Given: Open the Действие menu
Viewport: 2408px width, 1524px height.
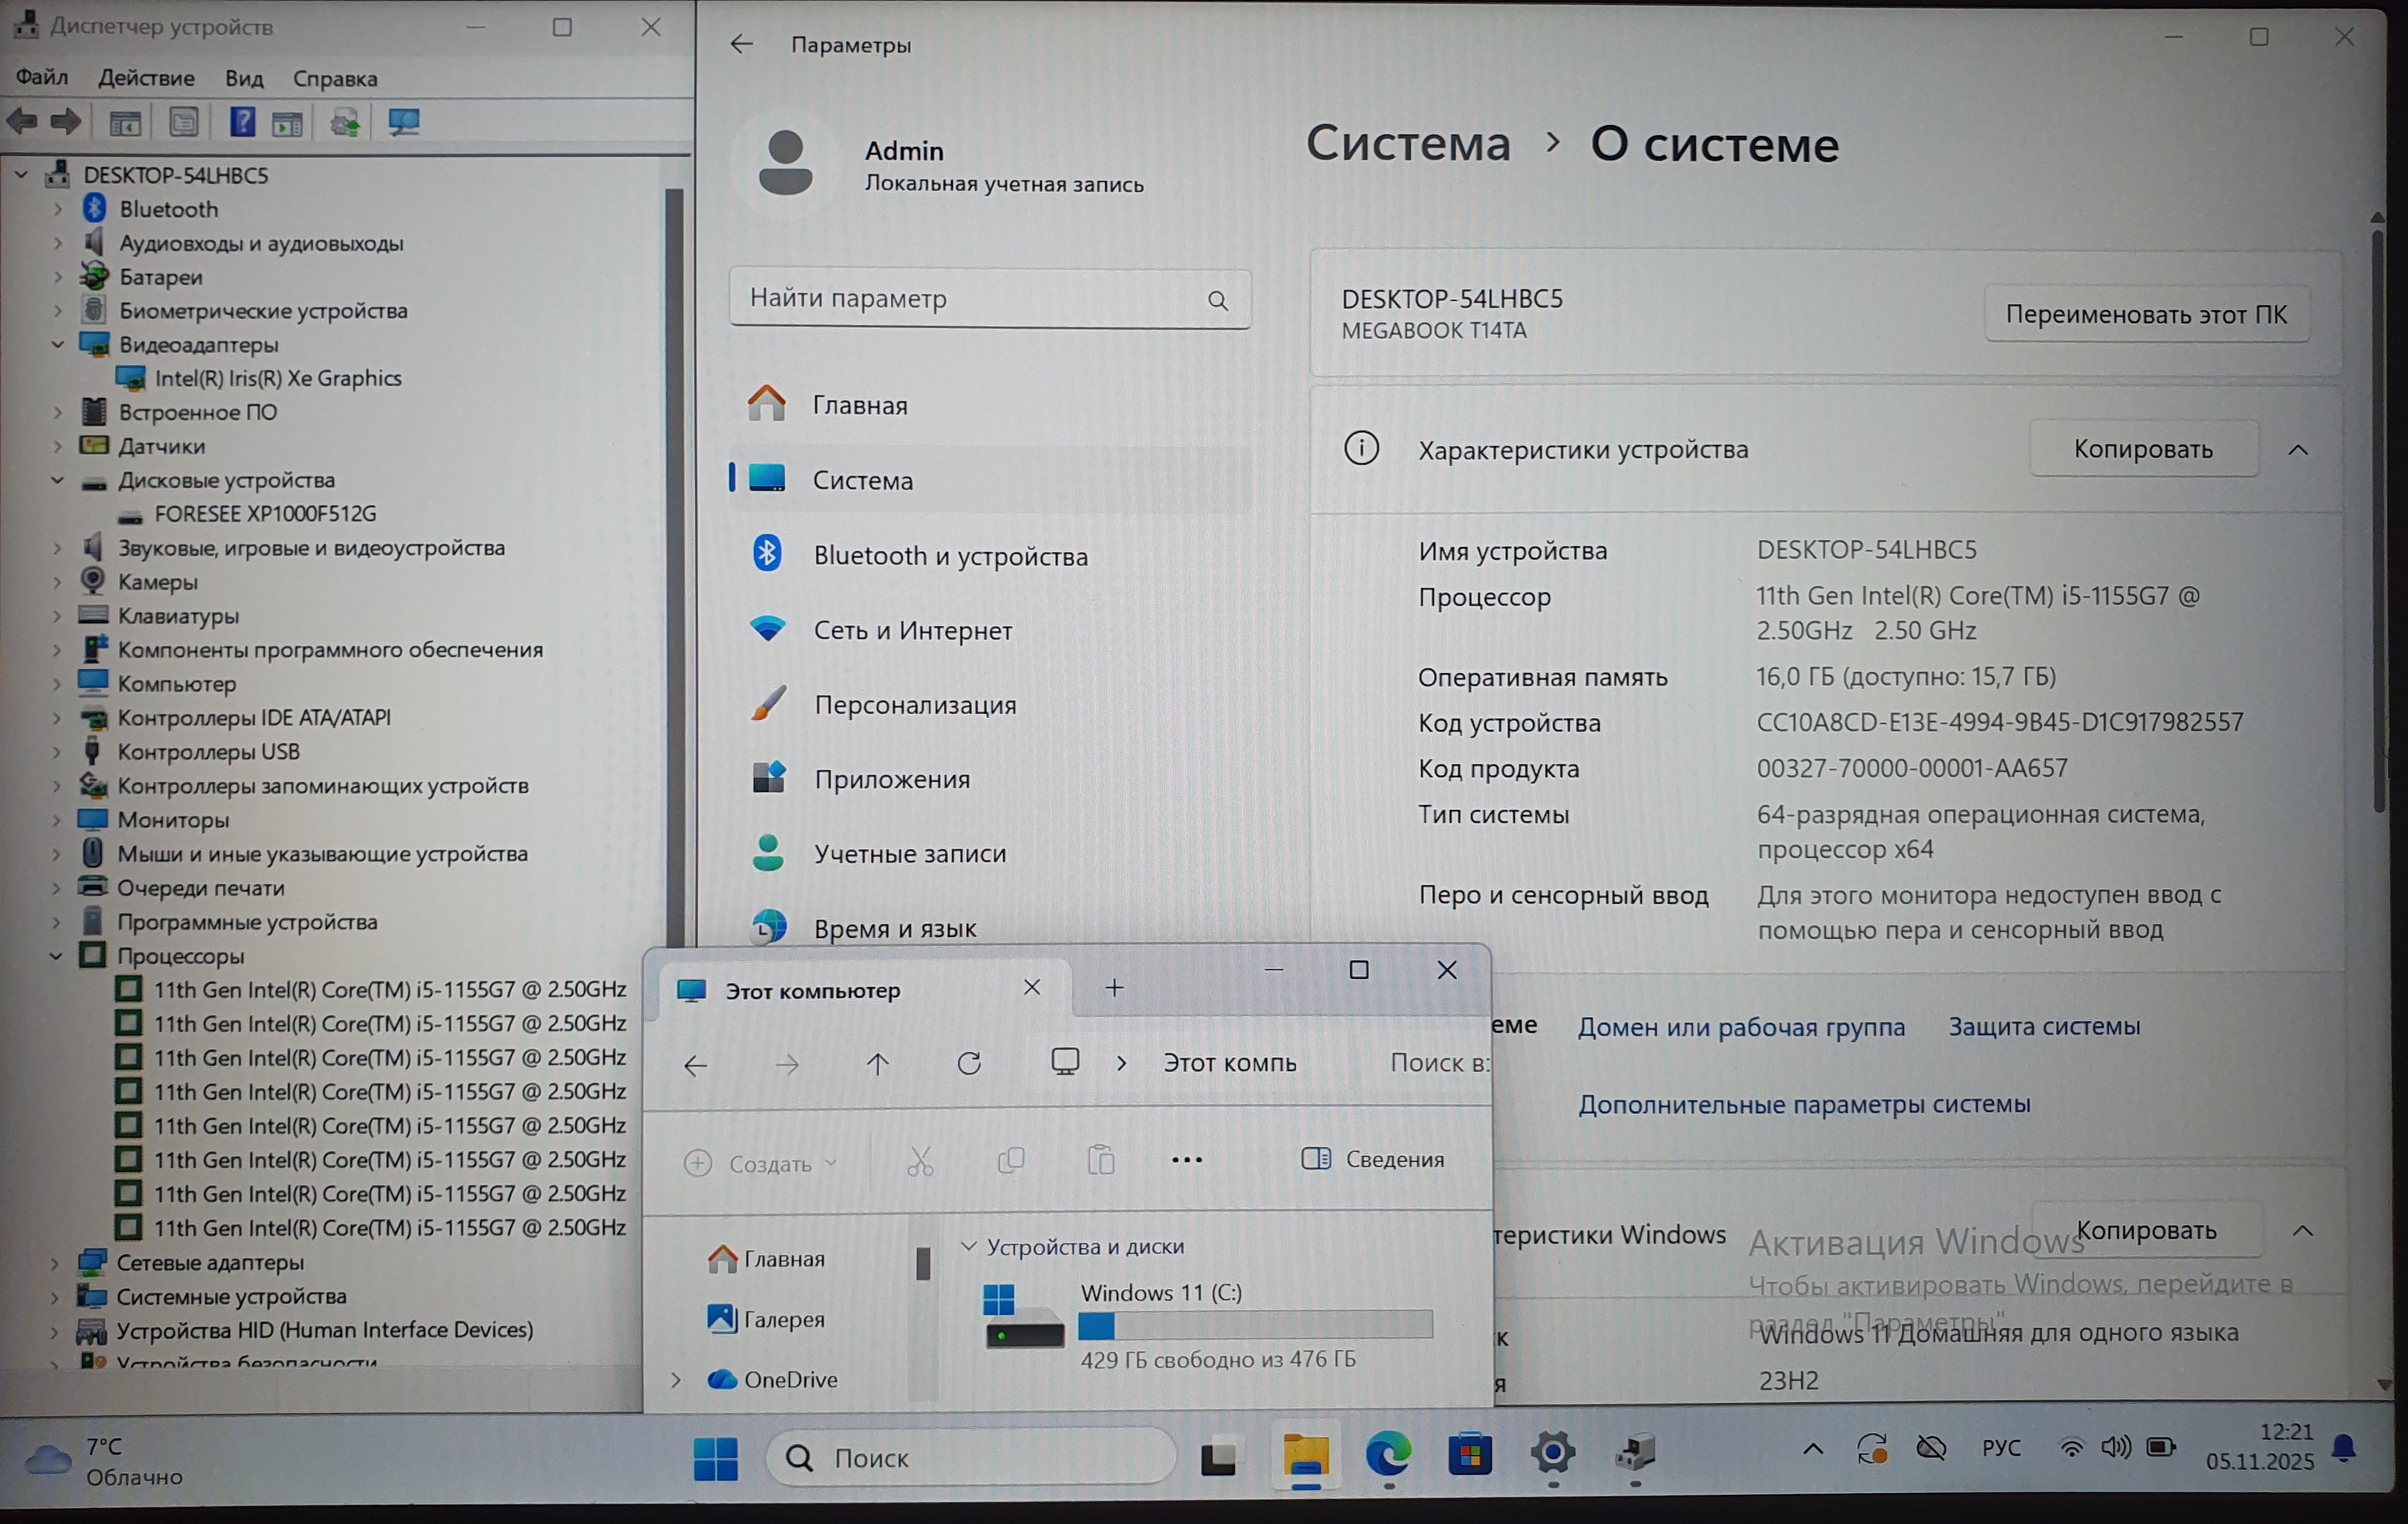Looking at the screenshot, I should (x=146, y=78).
